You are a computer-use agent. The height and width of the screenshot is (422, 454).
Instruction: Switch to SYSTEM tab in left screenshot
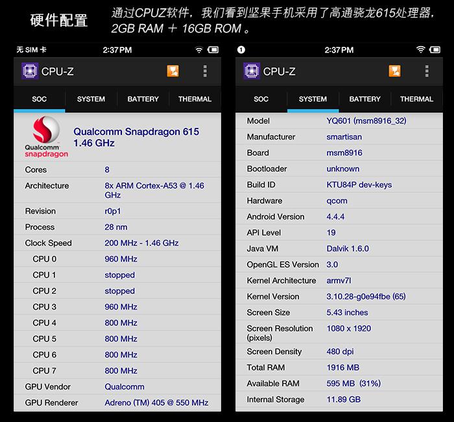91,99
